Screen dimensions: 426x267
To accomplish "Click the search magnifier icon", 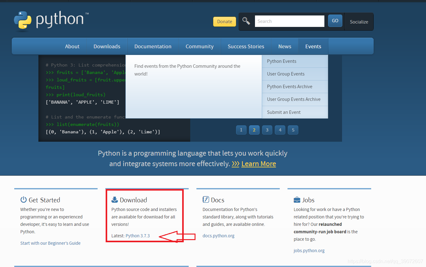I will click(x=246, y=21).
